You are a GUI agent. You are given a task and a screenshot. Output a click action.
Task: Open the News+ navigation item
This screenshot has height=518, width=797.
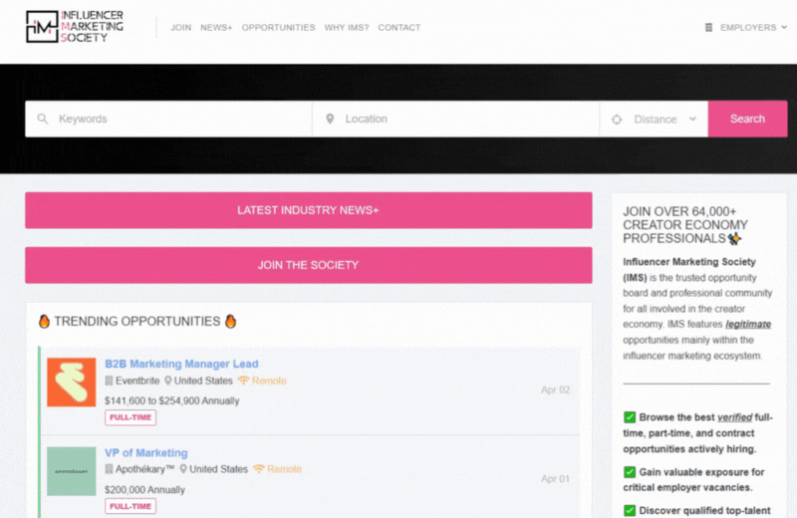[216, 28]
